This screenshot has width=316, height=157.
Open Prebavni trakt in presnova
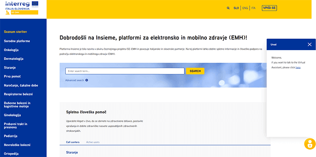point(15,126)
